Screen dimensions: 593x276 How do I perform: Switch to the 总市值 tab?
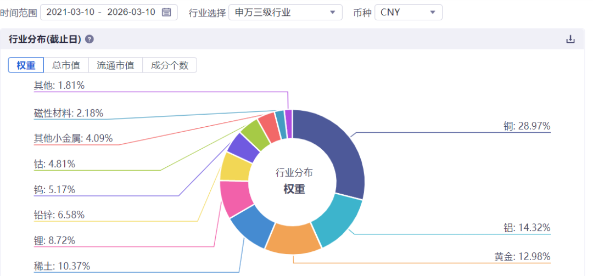pyautogui.click(x=66, y=65)
